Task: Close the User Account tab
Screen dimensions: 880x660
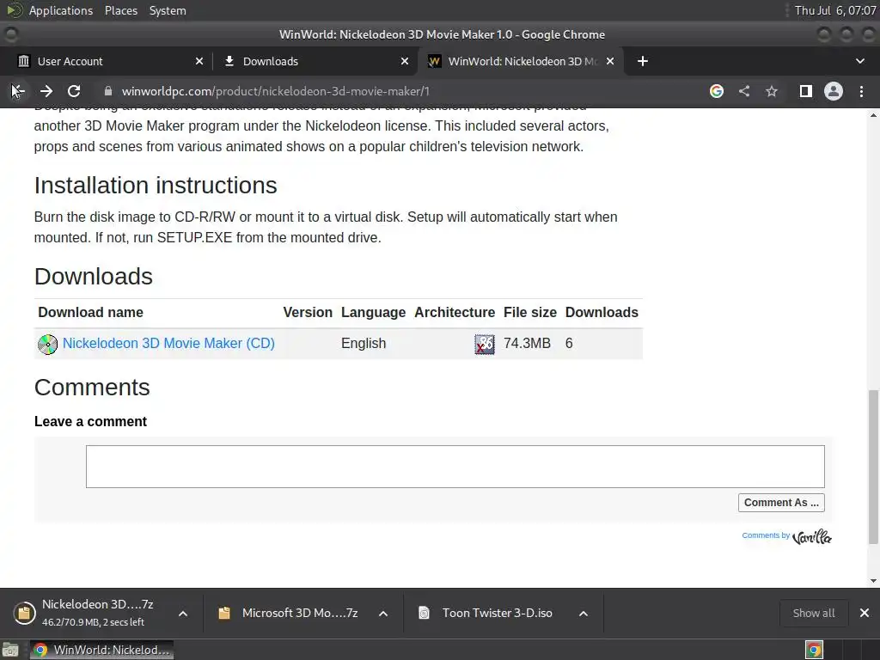Action: pos(199,61)
